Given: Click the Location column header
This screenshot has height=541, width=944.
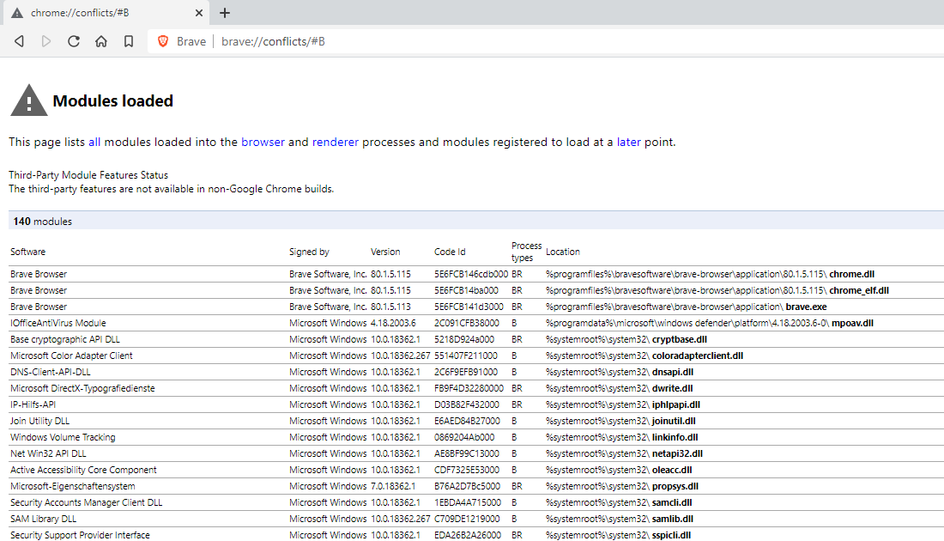Looking at the screenshot, I should (563, 252).
